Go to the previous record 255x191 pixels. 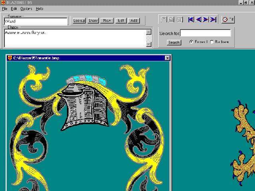(198, 19)
